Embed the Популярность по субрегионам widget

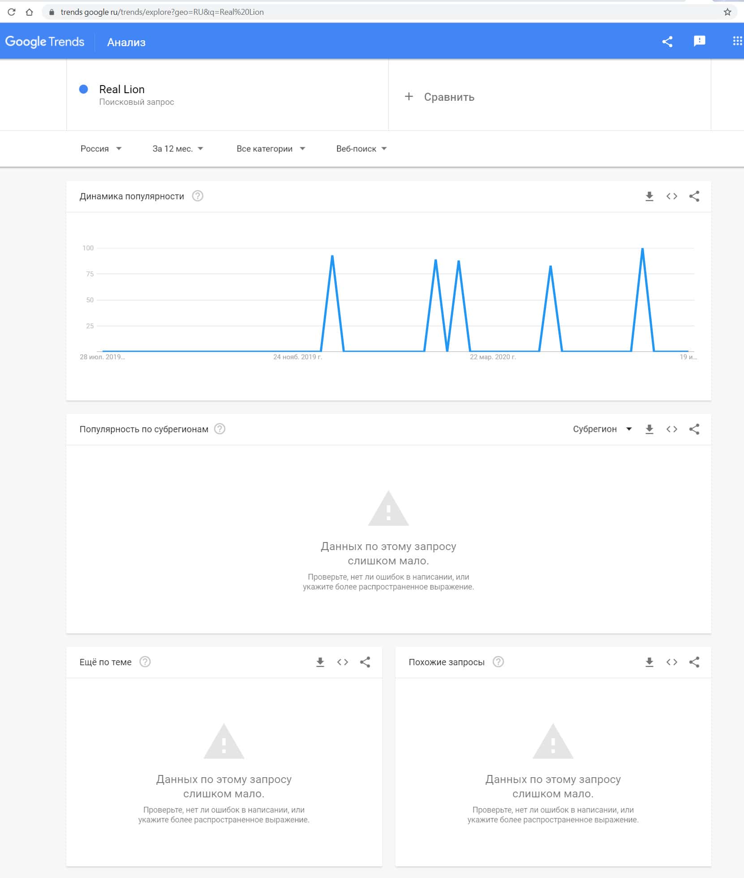point(671,429)
